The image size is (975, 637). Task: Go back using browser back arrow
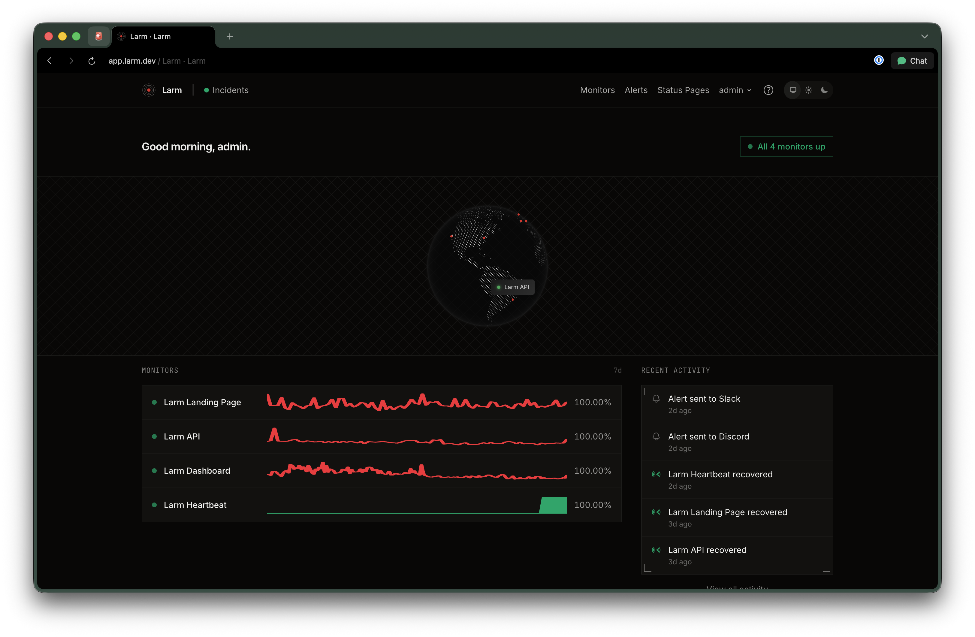click(50, 61)
